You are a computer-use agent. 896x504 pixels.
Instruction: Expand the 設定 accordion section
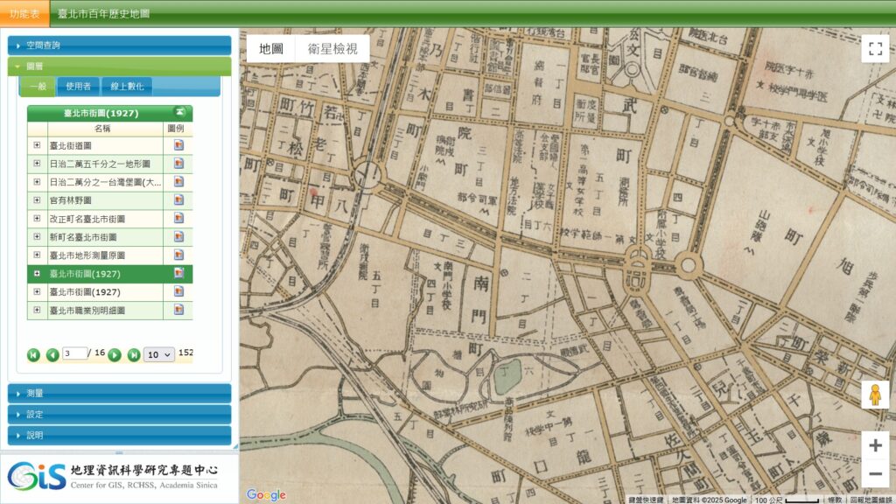119,414
